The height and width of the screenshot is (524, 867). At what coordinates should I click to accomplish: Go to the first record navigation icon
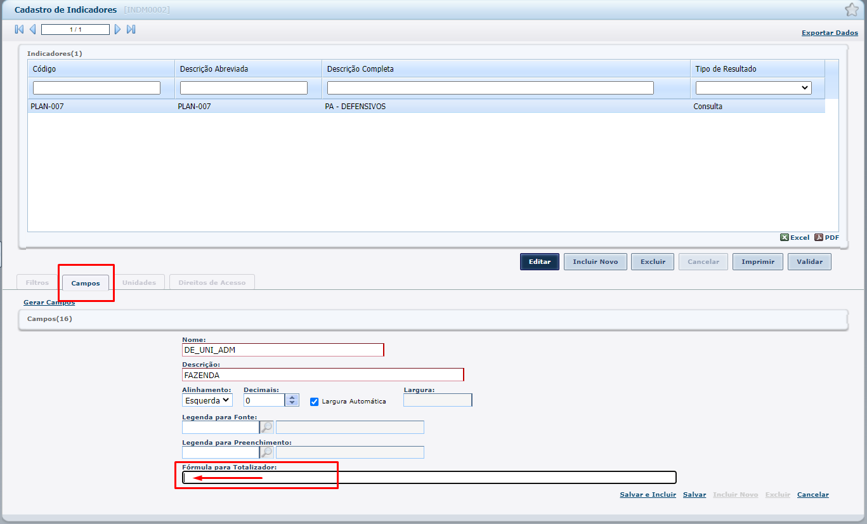point(19,29)
